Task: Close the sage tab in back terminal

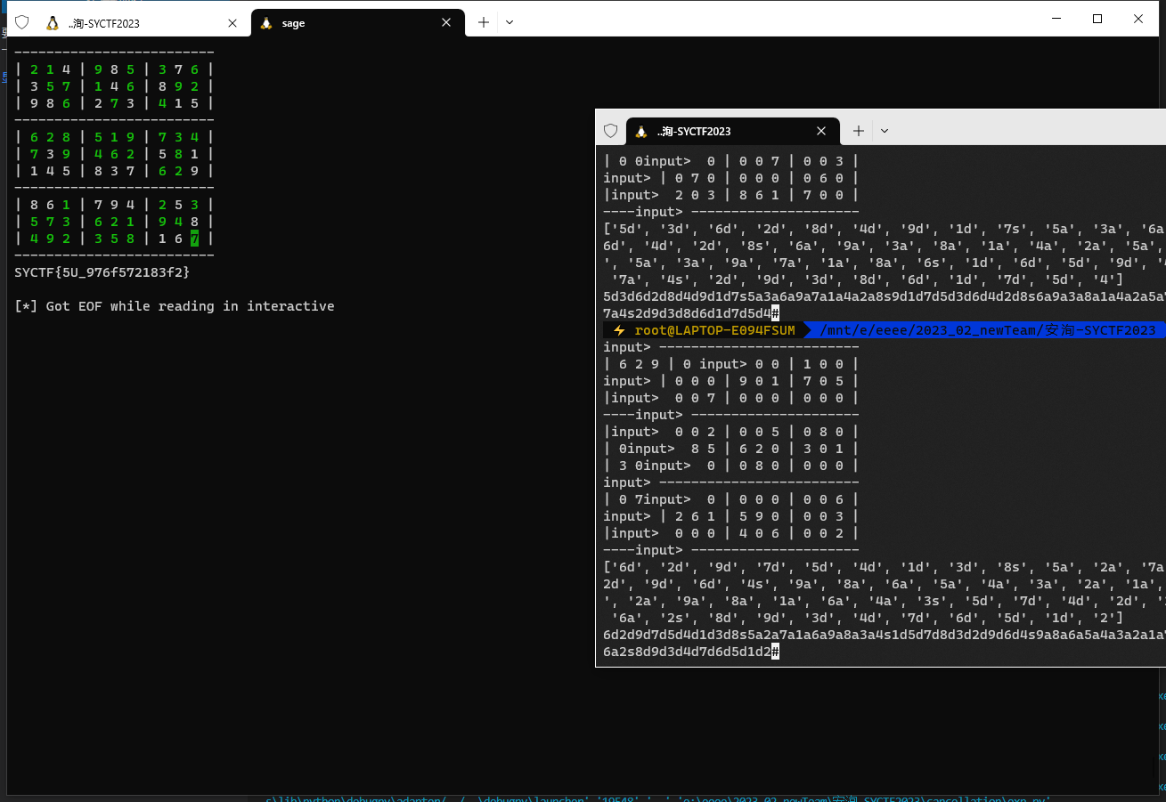Action: tap(446, 23)
